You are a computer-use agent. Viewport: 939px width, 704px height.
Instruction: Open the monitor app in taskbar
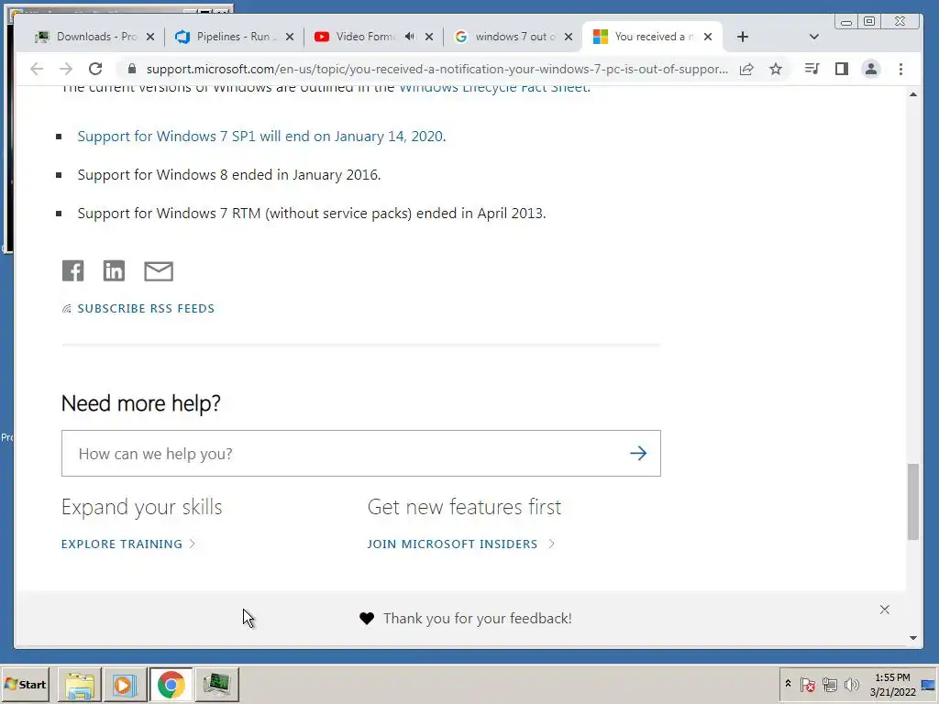[216, 684]
